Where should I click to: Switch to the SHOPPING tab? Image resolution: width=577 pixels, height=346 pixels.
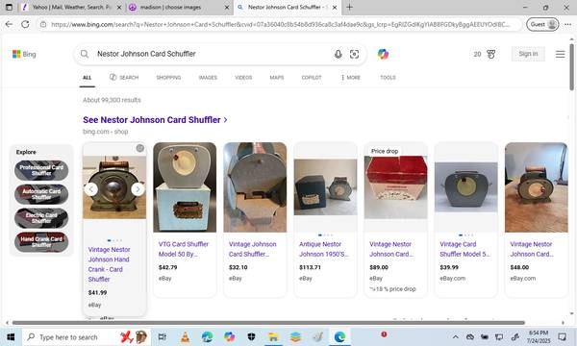168,78
